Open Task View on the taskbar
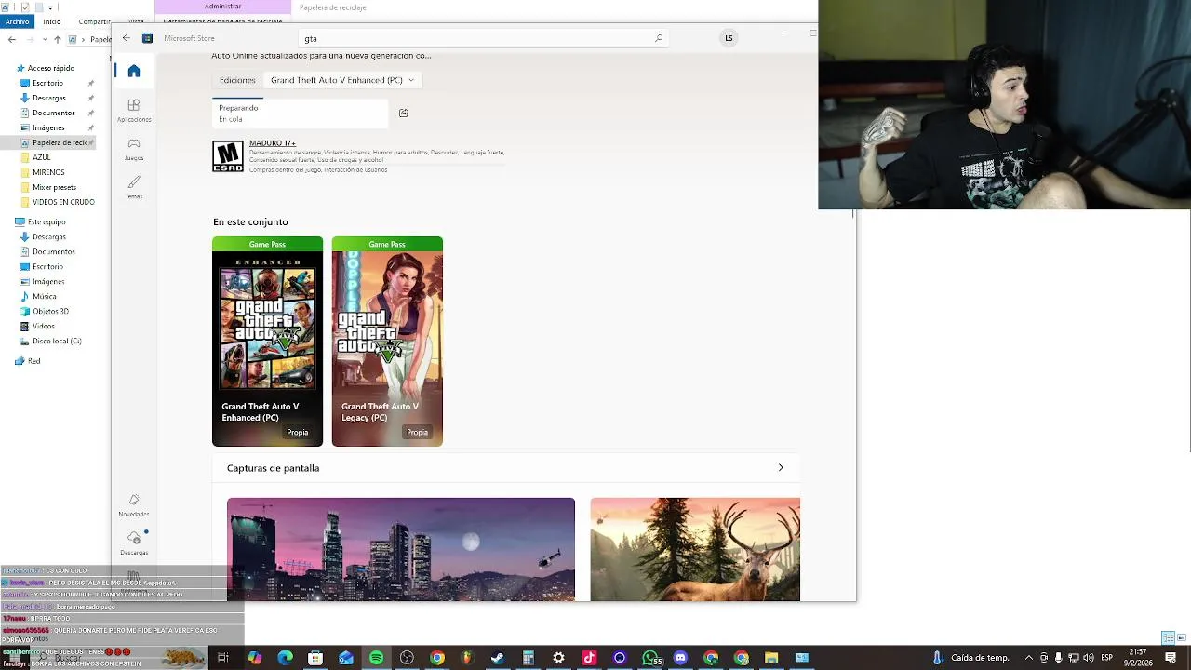The width and height of the screenshot is (1191, 670). point(223,658)
